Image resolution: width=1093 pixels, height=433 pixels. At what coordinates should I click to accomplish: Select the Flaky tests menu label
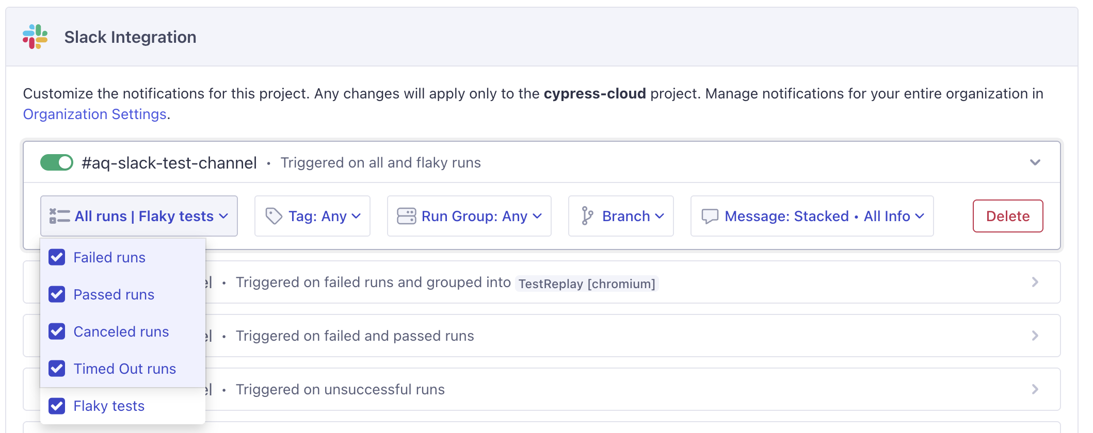pyautogui.click(x=109, y=406)
